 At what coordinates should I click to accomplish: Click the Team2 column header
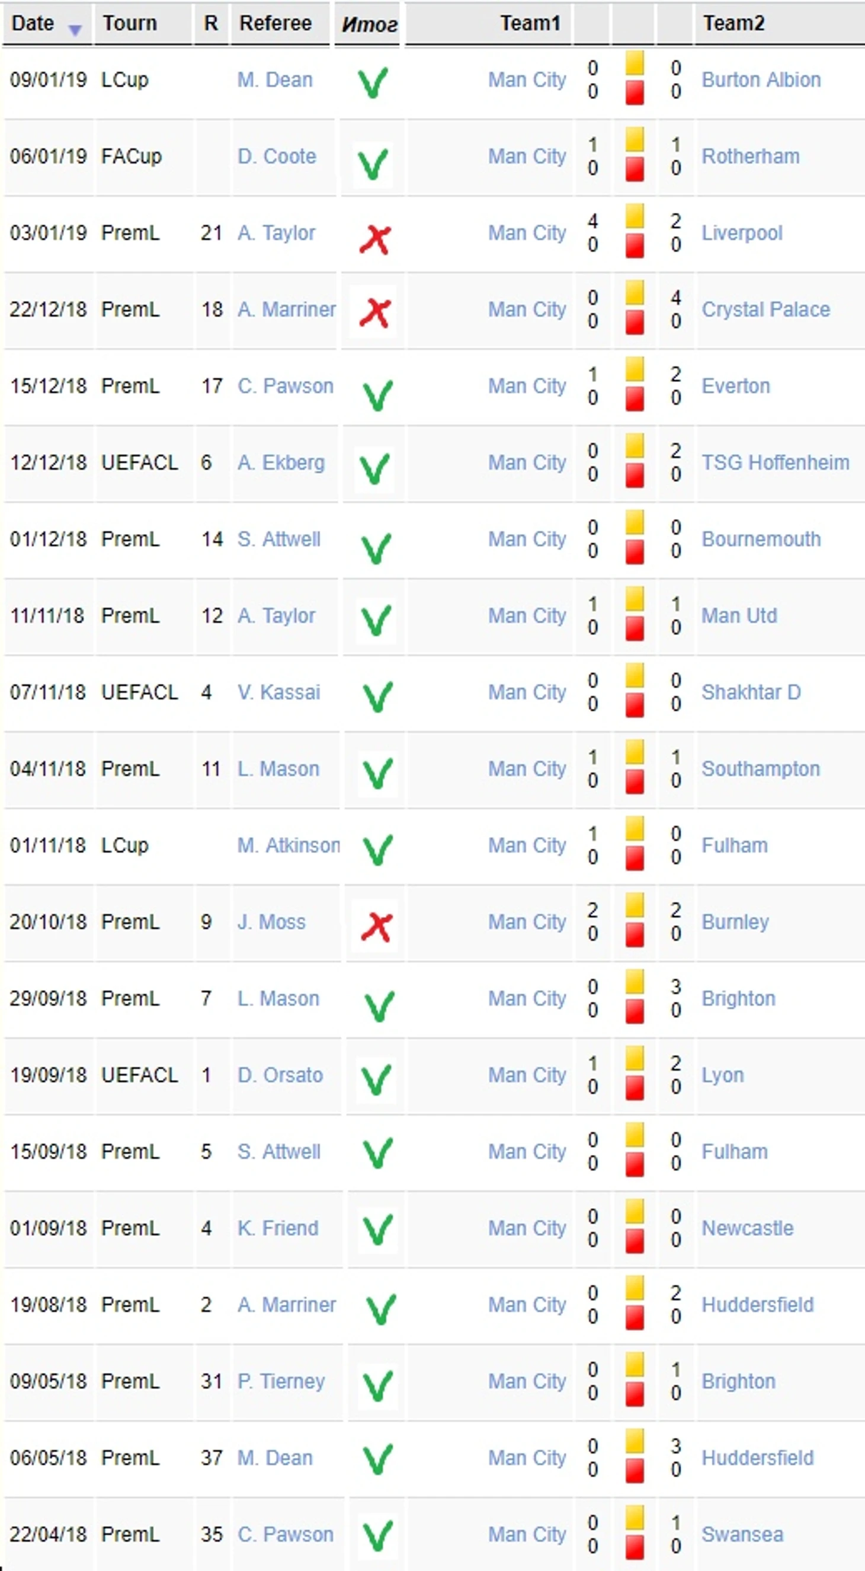point(734,23)
